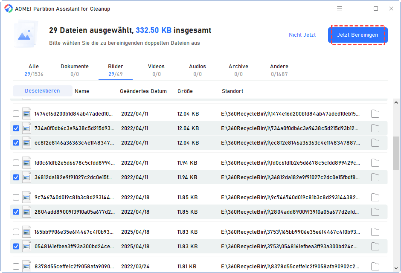Click the scrollbar down arrow
The image size is (401, 273).
(396, 268)
